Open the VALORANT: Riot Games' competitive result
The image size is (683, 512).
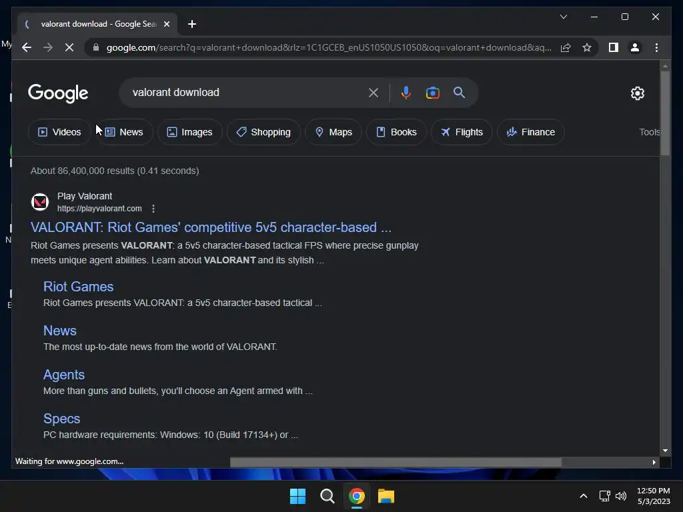pos(211,227)
